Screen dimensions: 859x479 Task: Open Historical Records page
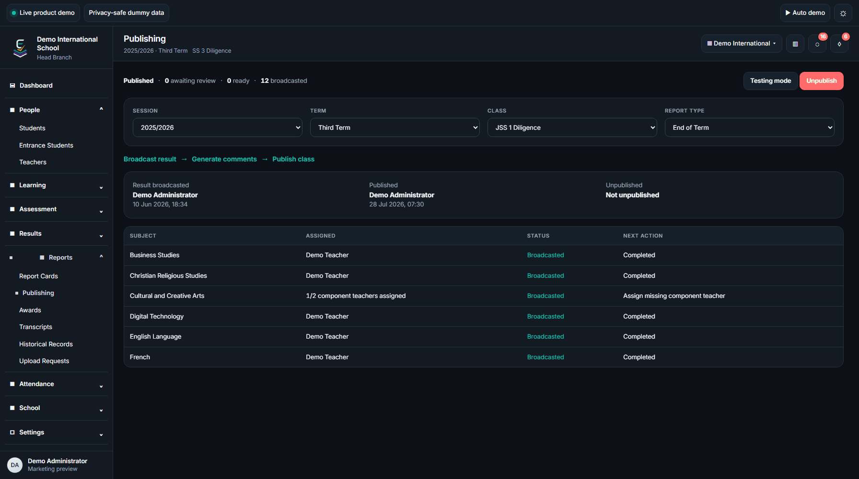pos(46,344)
